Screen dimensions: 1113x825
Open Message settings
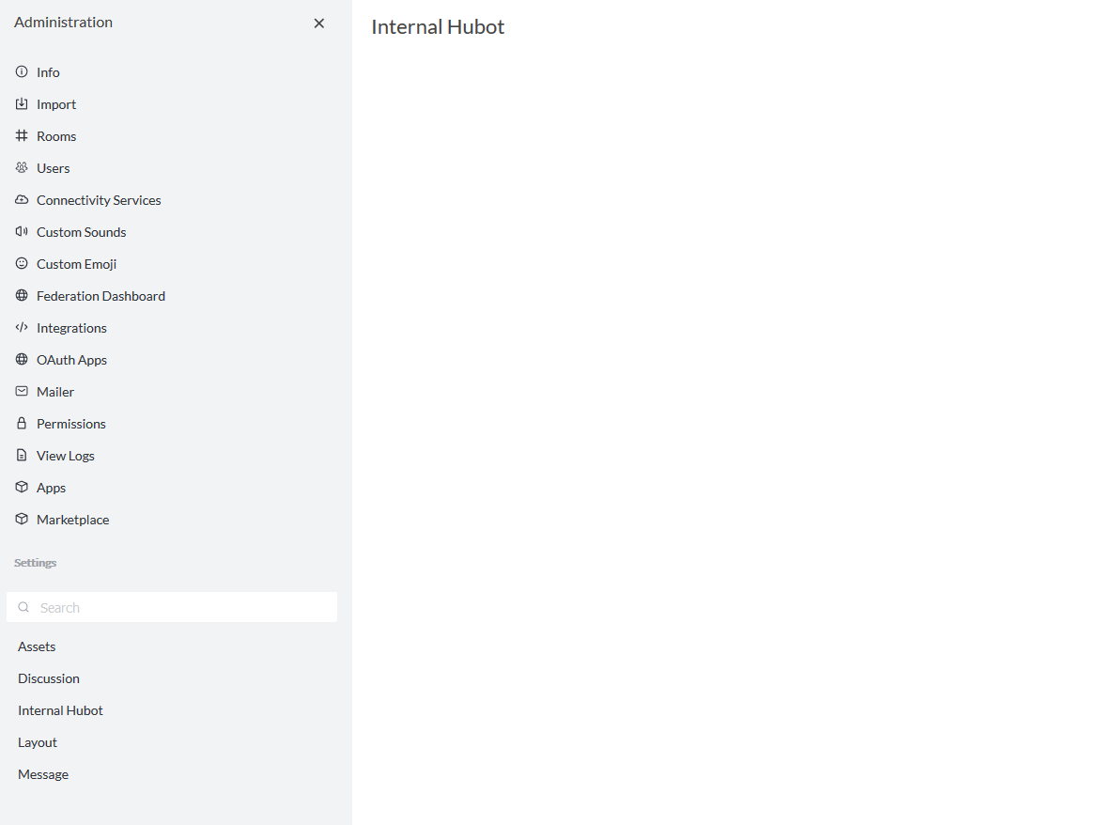(42, 773)
